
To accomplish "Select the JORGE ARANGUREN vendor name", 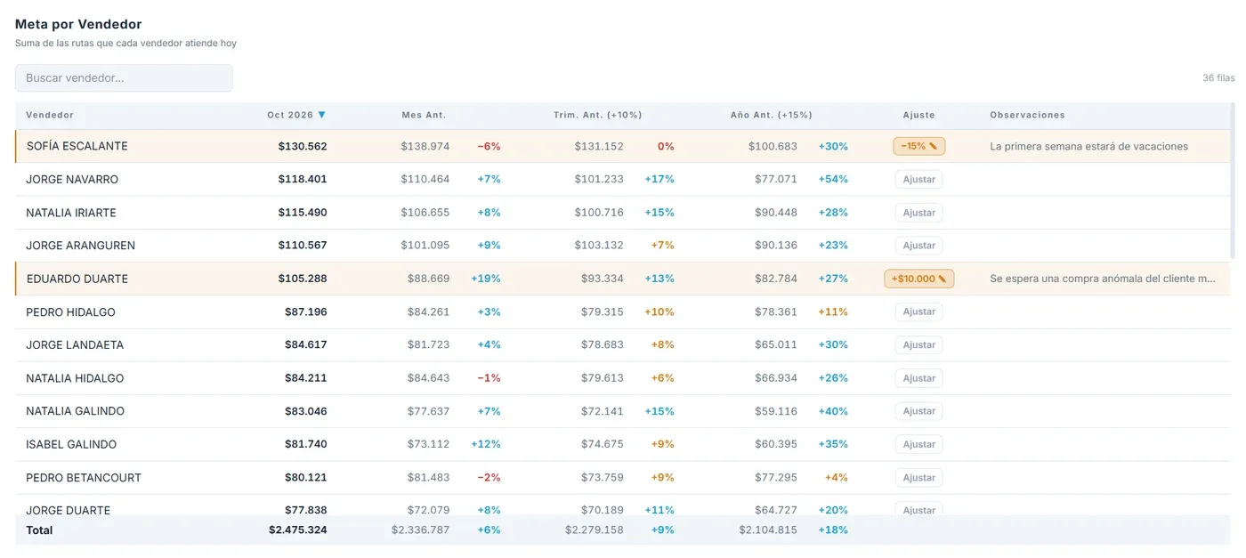I will 81,246.
